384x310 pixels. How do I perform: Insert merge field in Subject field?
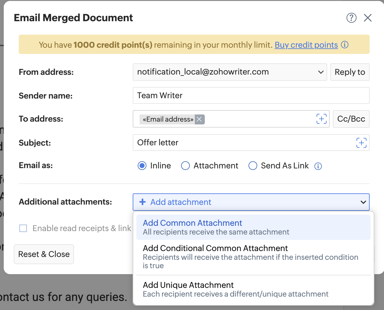click(x=361, y=143)
